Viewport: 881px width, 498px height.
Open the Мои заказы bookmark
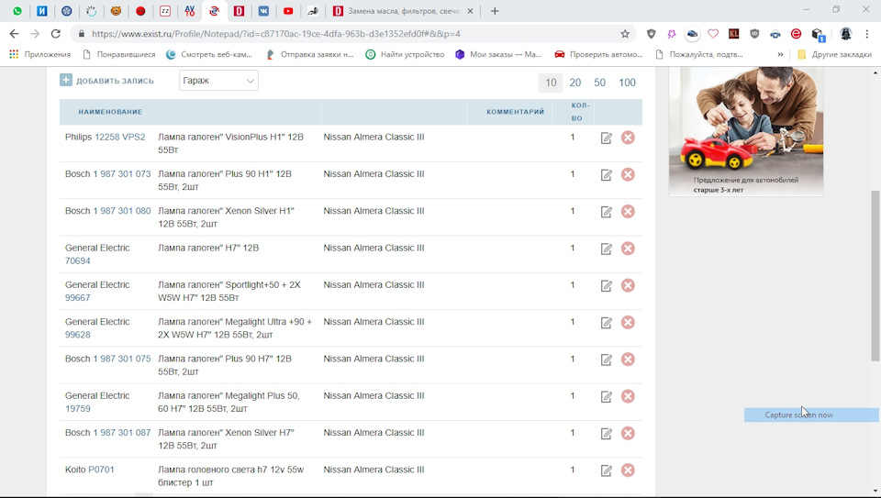pyautogui.click(x=499, y=54)
